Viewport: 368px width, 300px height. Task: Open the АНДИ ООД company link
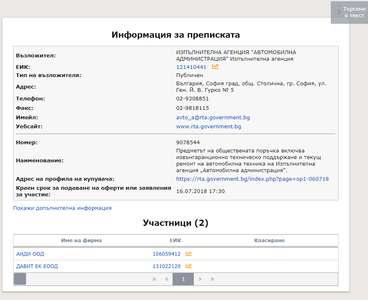[30, 254]
